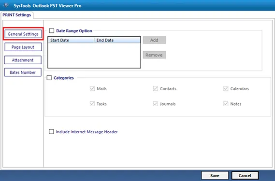
Task: Cancel the print settings dialog
Action: pyautogui.click(x=245, y=175)
